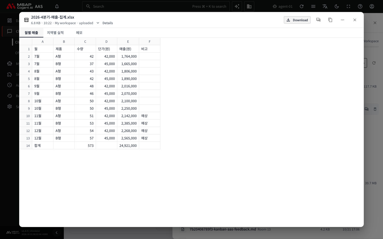The width and height of the screenshot is (383, 239).
Task: Click the agent-01 selector in top bar
Action: [282, 6]
